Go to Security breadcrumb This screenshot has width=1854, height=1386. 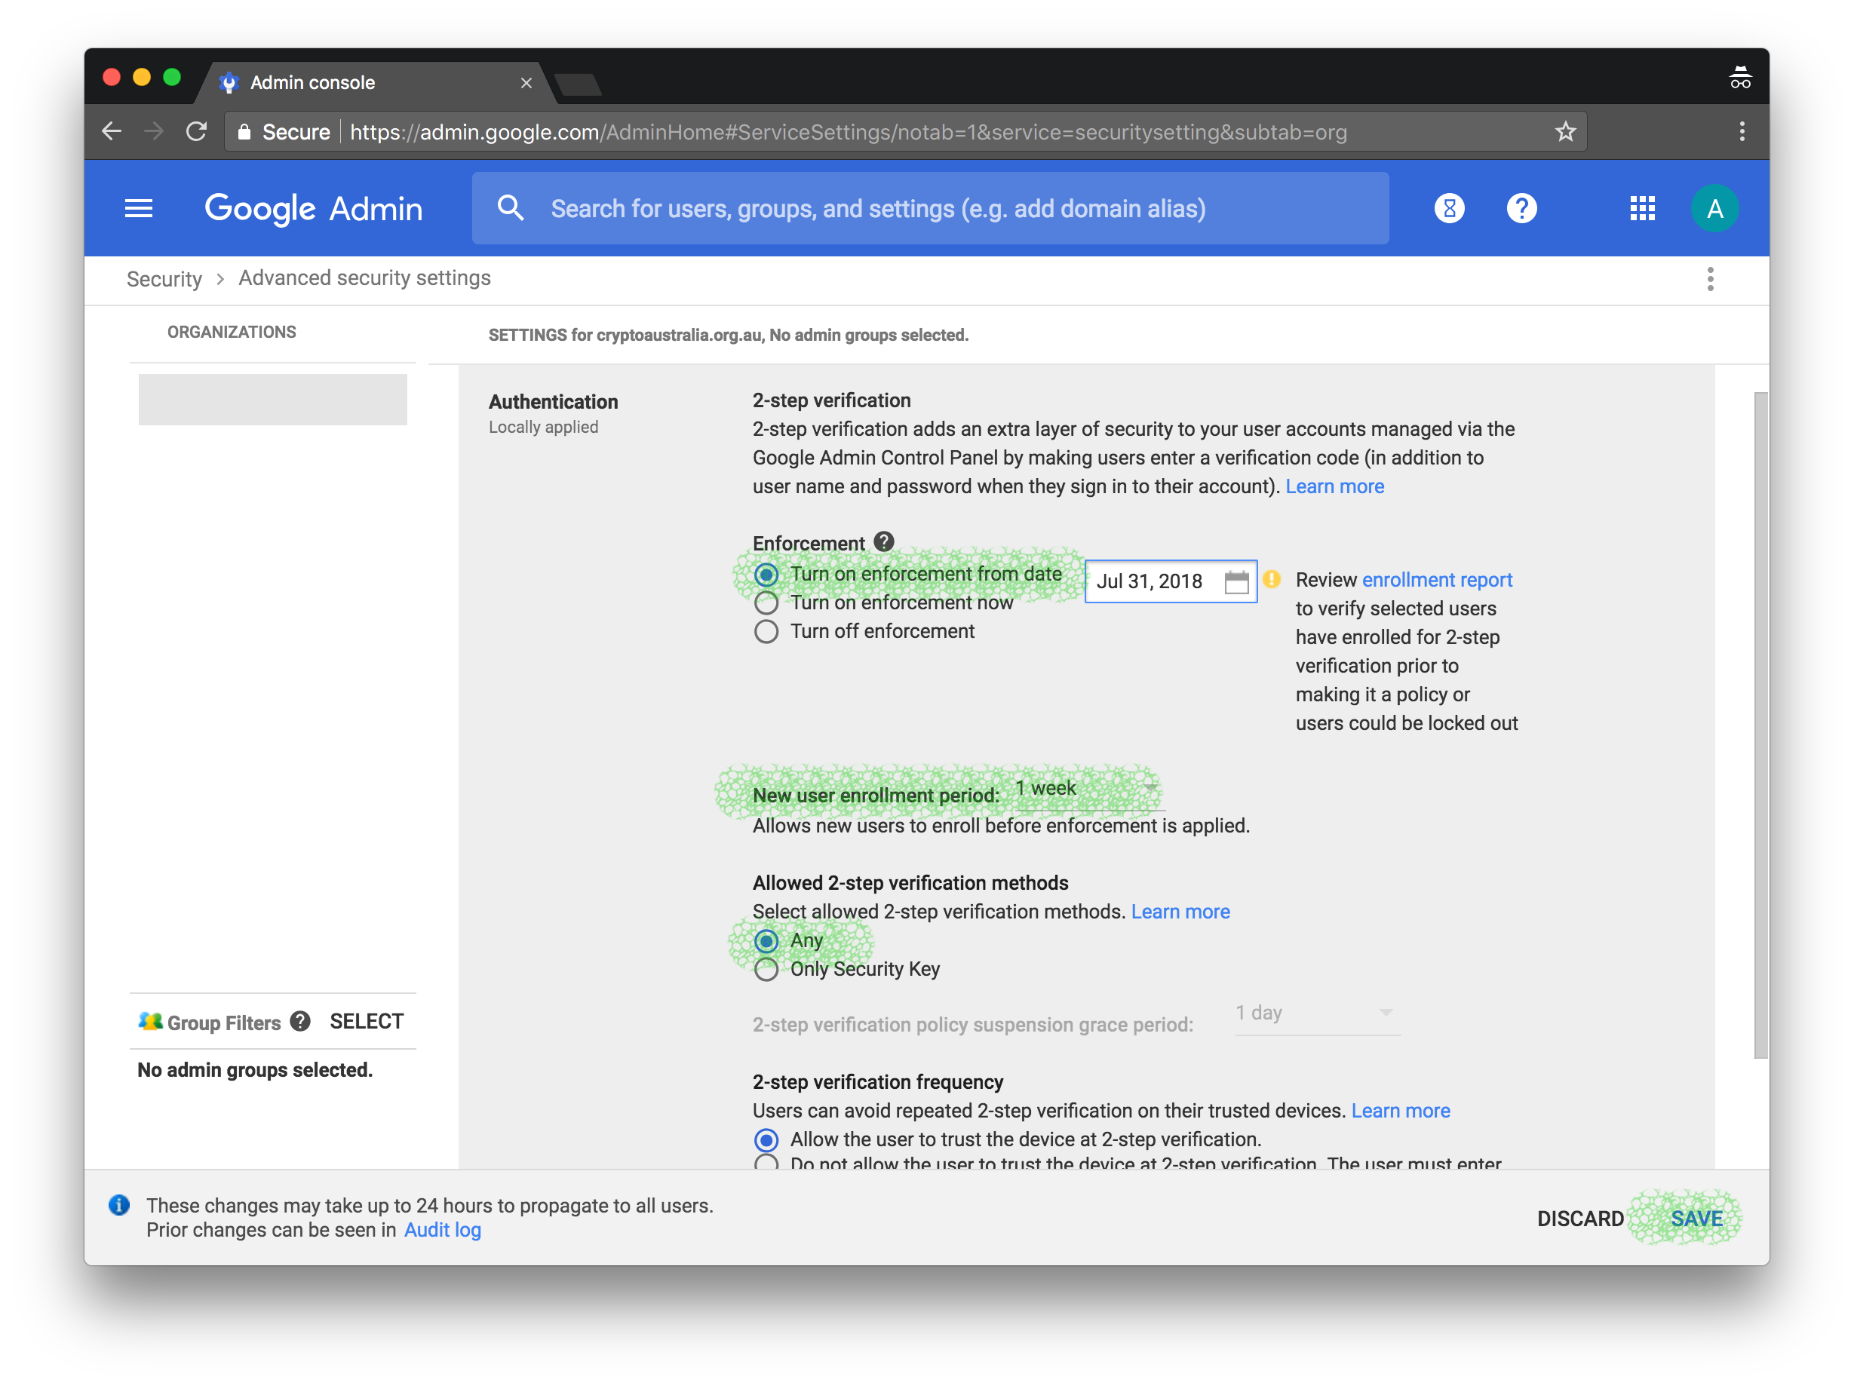164,279
